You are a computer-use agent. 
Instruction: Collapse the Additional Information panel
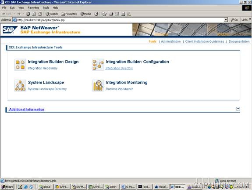238,109
